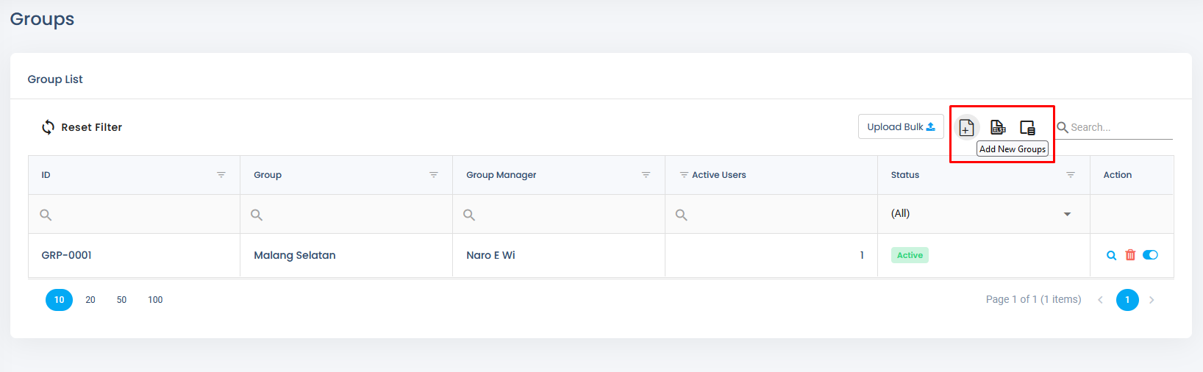Click the Upload Bulk button
Image resolution: width=1203 pixels, height=372 pixels.
click(901, 126)
